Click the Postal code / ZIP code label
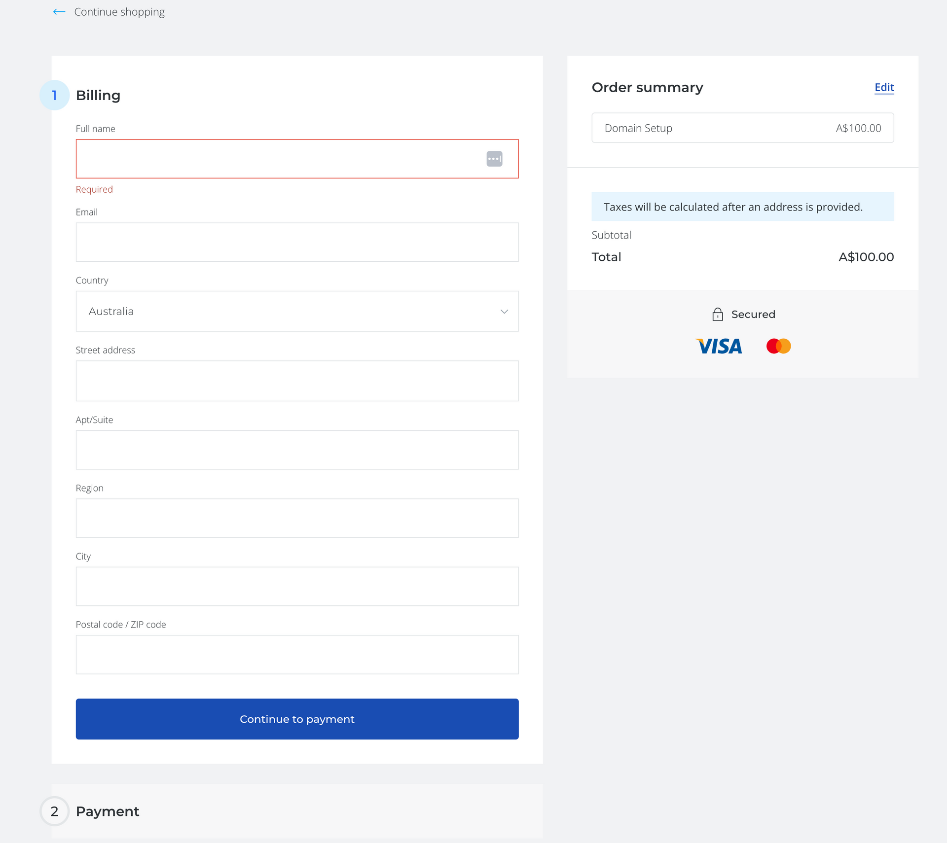The width and height of the screenshot is (947, 843). (x=121, y=625)
